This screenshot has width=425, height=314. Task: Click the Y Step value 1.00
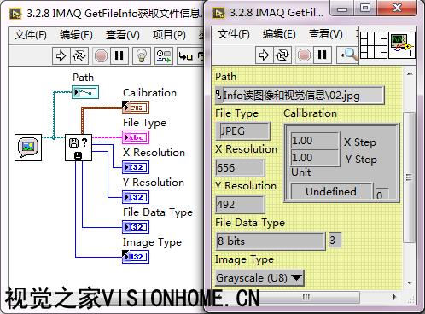(x=315, y=158)
